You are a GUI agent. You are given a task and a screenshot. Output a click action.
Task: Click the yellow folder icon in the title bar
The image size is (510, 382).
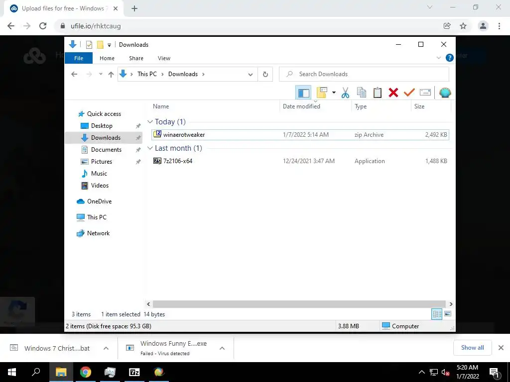pyautogui.click(x=100, y=45)
